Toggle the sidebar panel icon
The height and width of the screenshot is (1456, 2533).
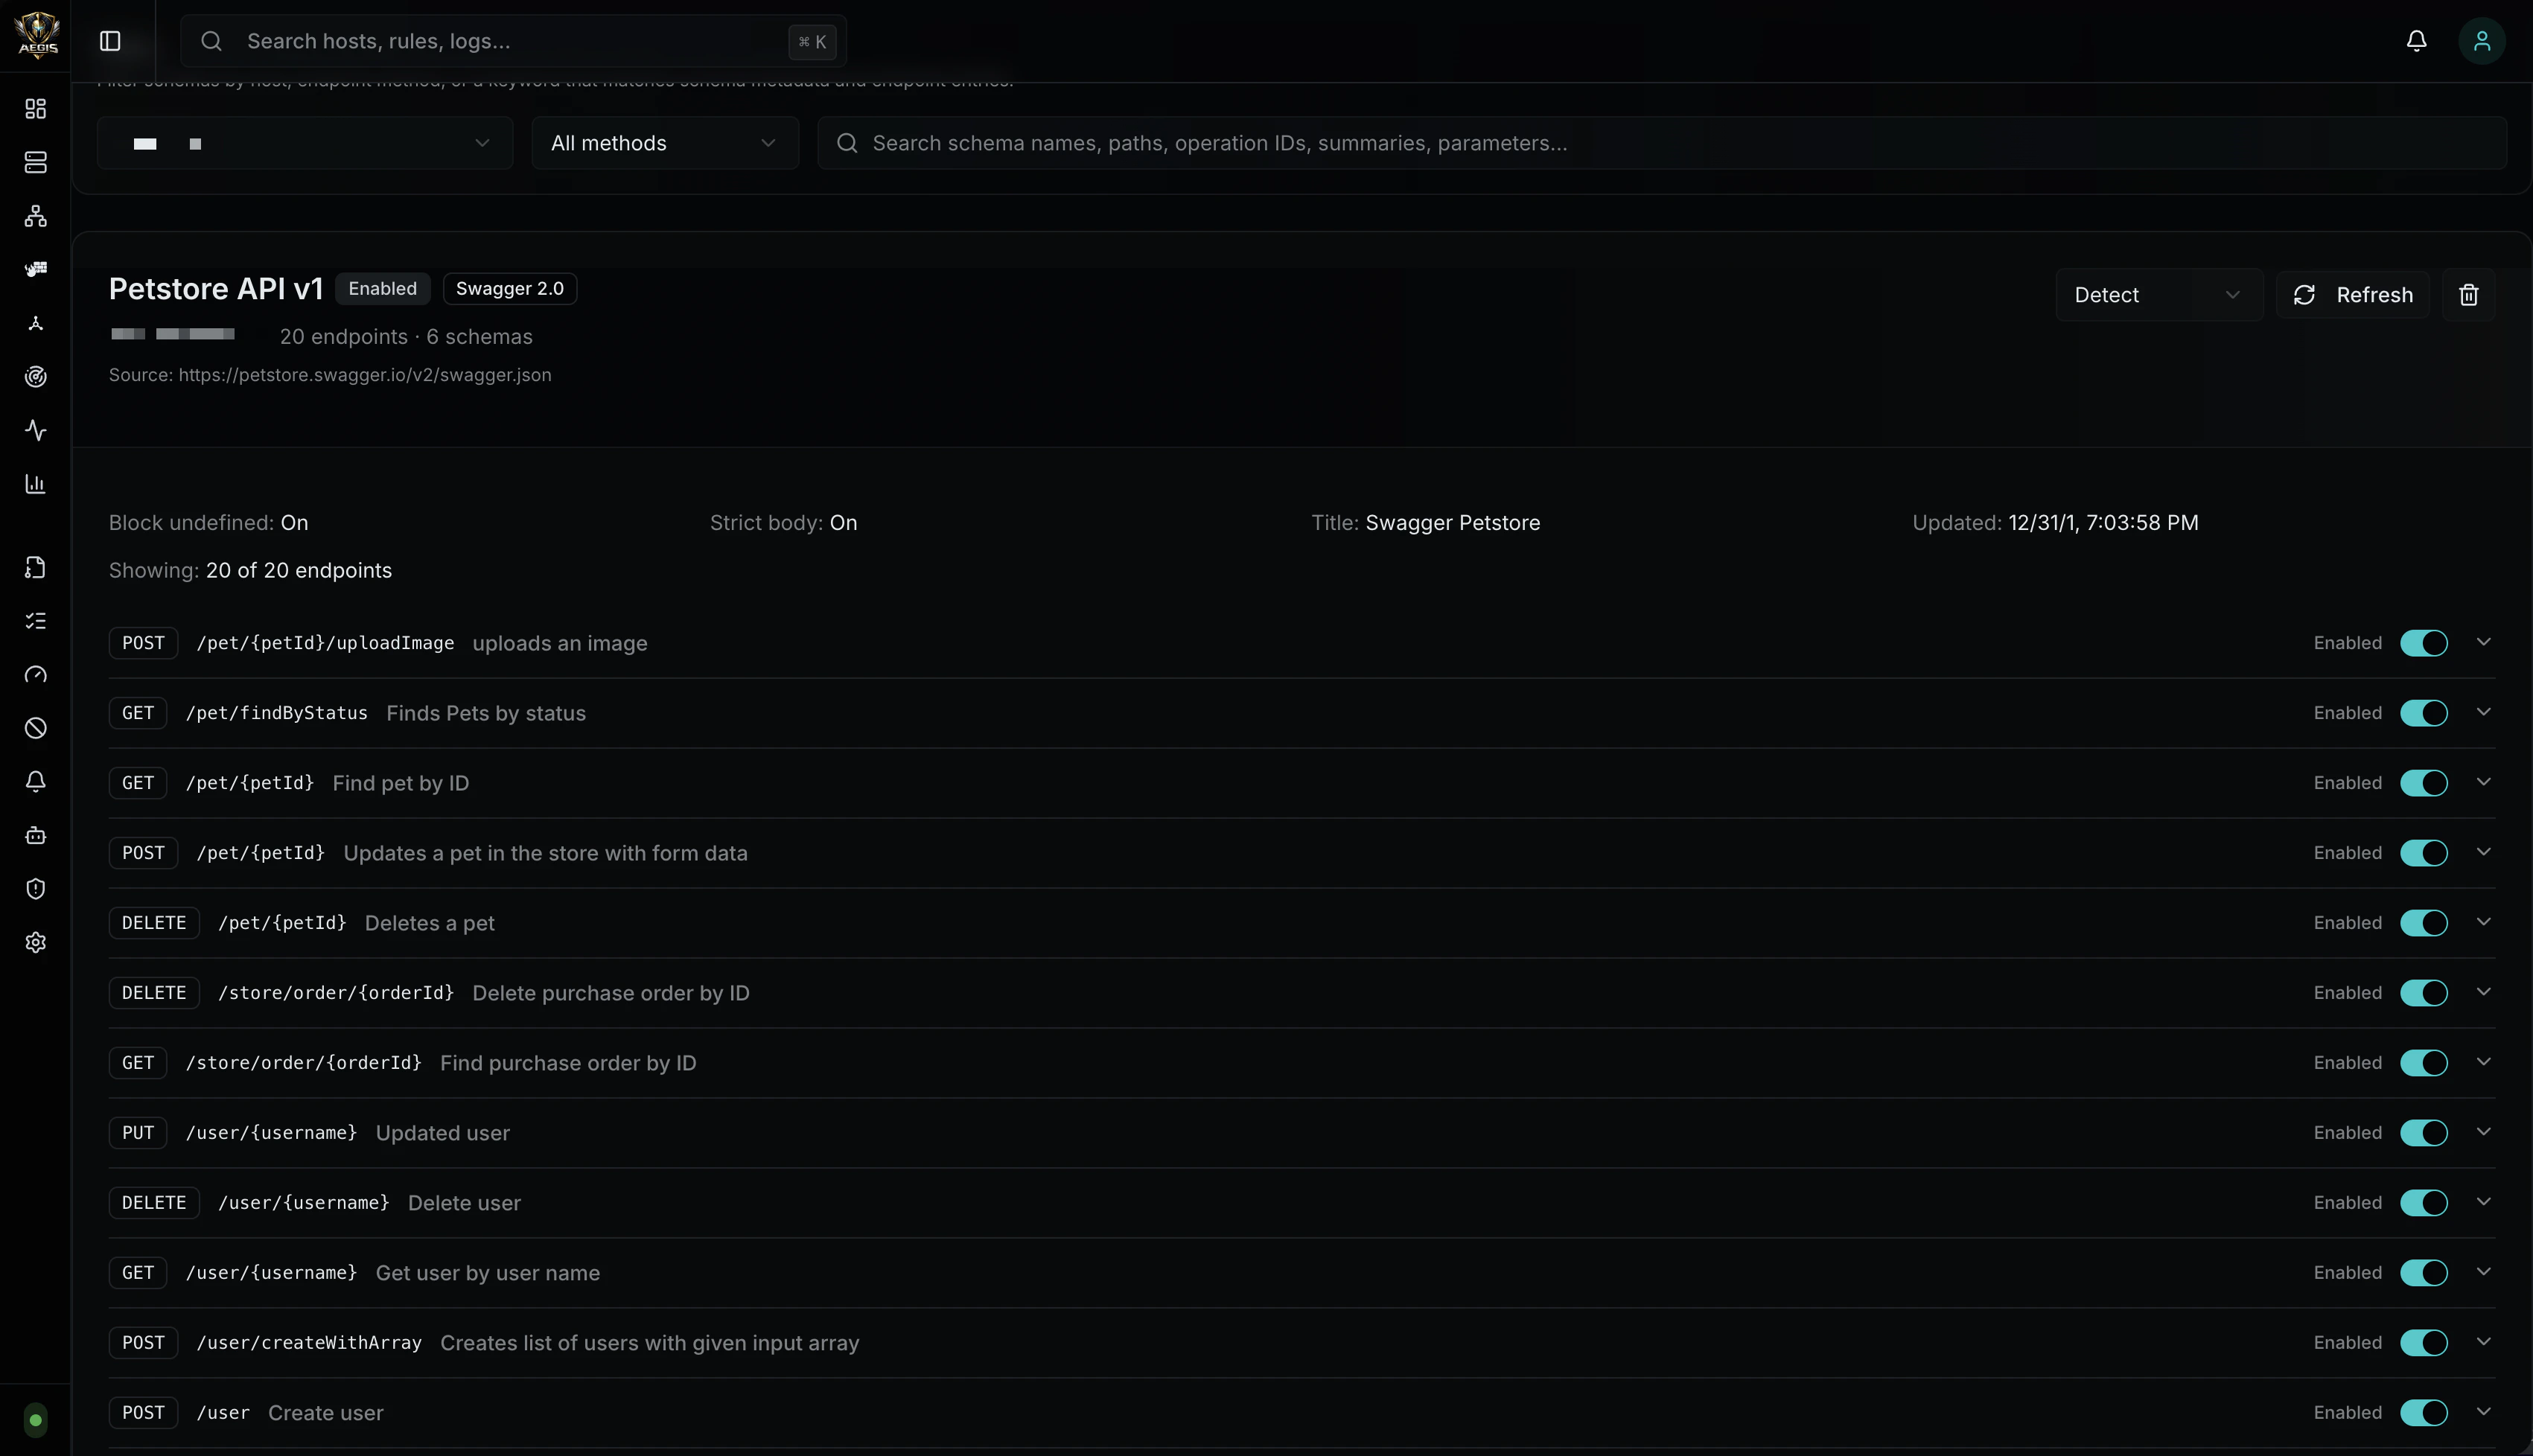coord(110,41)
